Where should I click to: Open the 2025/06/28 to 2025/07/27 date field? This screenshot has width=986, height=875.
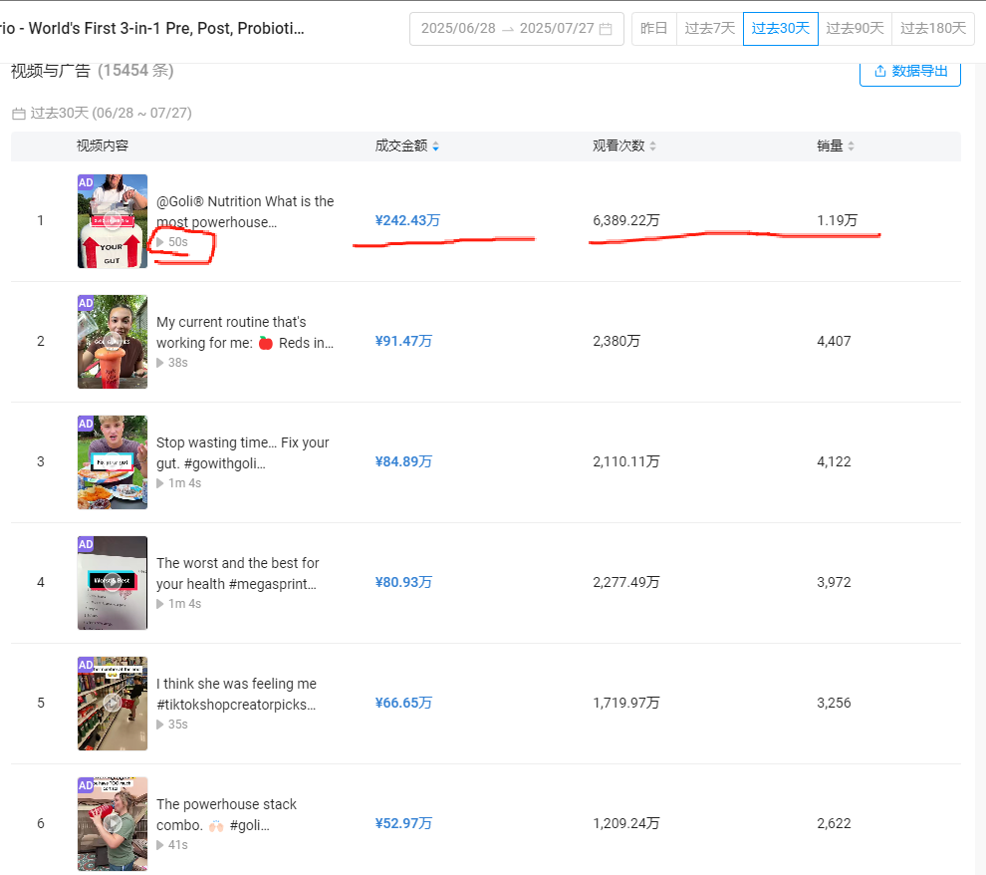coord(516,29)
